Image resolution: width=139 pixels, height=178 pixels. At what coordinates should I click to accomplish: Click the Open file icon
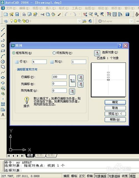click(11, 14)
